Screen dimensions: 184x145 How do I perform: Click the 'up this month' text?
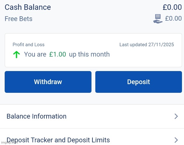pyautogui.click(x=89, y=54)
